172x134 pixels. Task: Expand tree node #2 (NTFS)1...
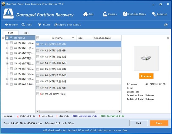click(x=7, y=48)
